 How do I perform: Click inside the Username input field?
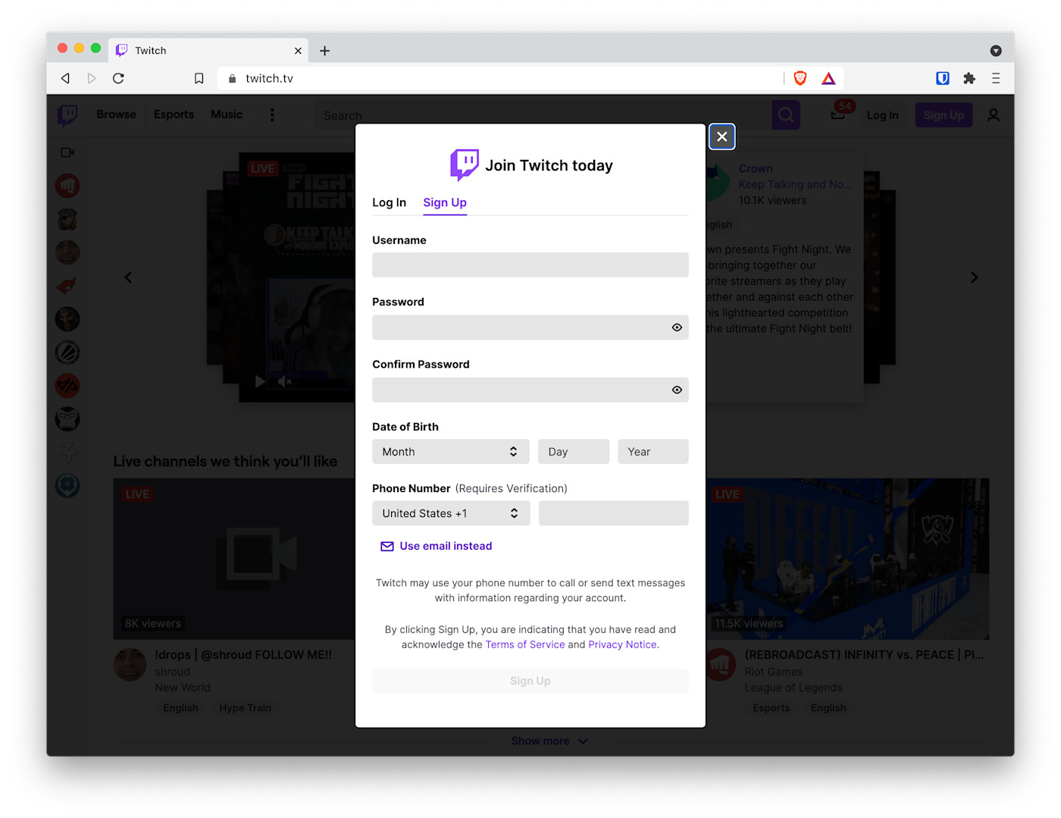tap(530, 265)
